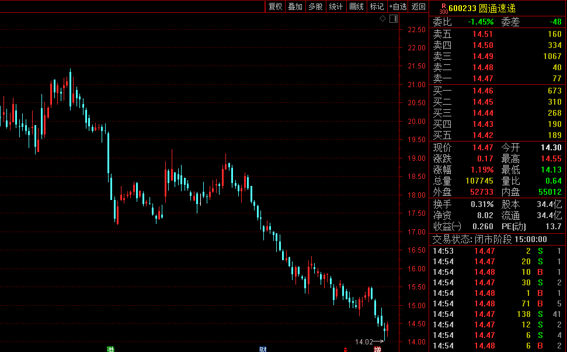Click the 14.02 low price label
This screenshot has width=567, height=352.
pos(364,341)
